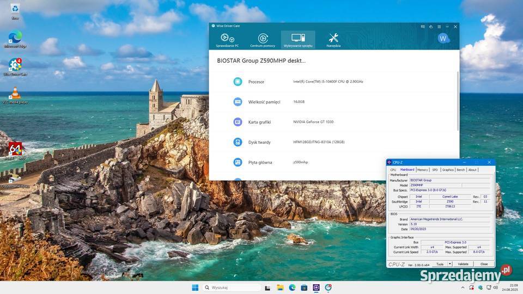523x294 pixels.
Task: Open Microsoft Store from the taskbar
Action: [304, 287]
